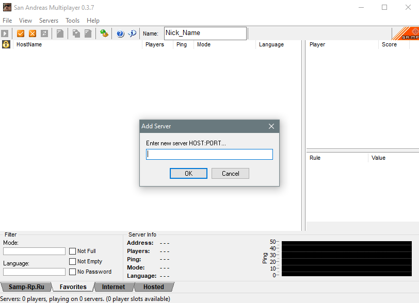Sort by the Players column header
Viewport: 419px width, 303px height.
click(158, 44)
